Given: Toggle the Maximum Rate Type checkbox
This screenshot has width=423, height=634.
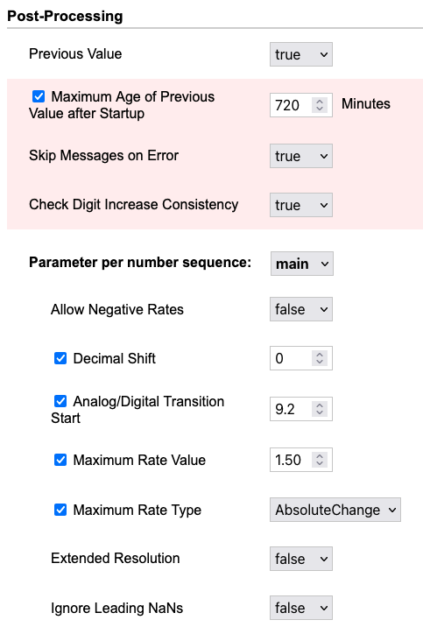Looking at the screenshot, I should 60,510.
